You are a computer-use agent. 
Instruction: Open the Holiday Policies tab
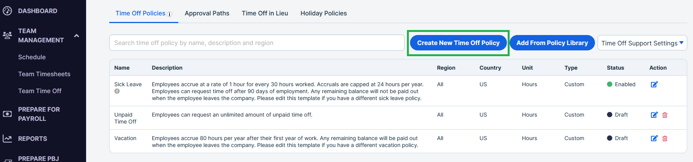324,13
